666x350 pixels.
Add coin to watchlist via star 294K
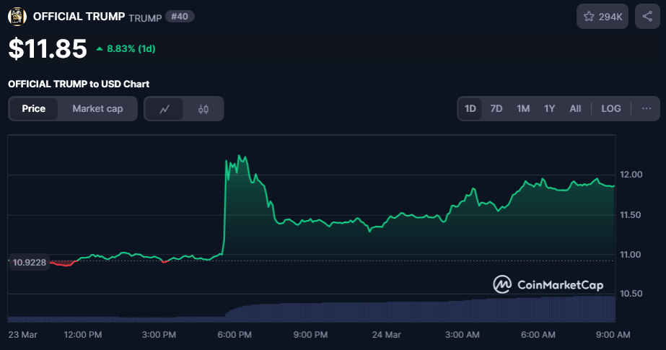[603, 17]
